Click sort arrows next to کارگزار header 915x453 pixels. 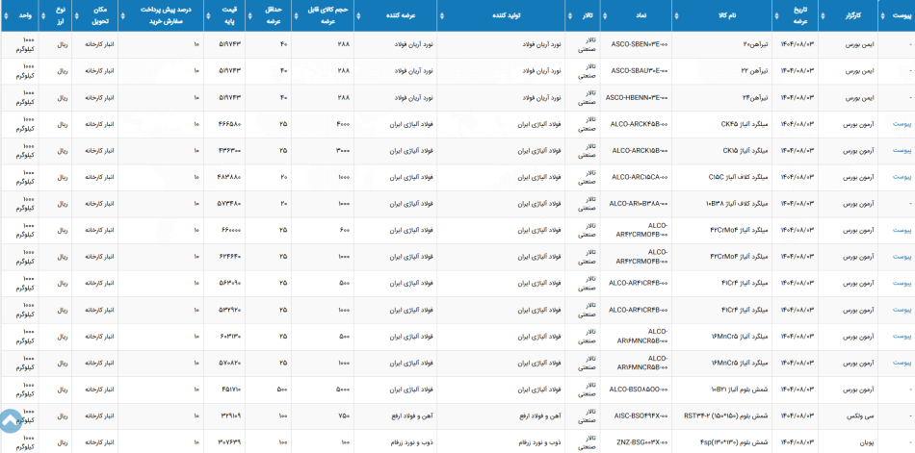823,15
